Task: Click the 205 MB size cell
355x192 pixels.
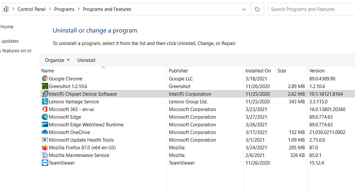Action: click(x=297, y=148)
